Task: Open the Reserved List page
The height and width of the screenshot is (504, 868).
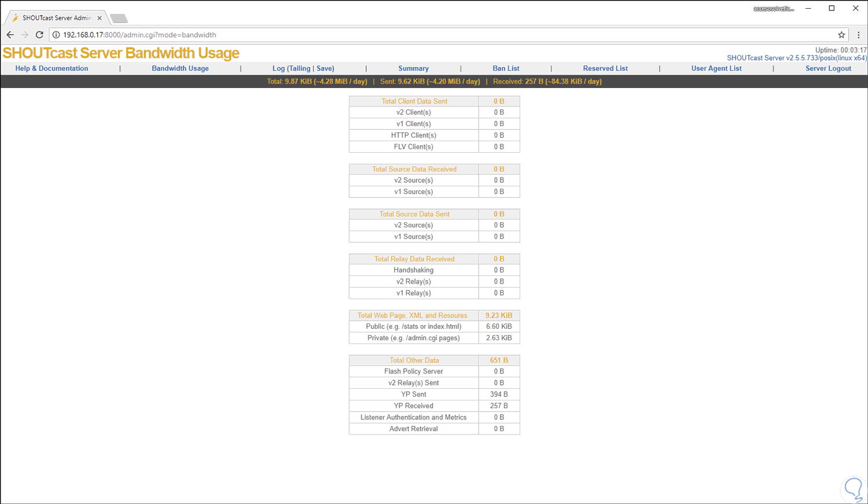Action: (x=605, y=68)
